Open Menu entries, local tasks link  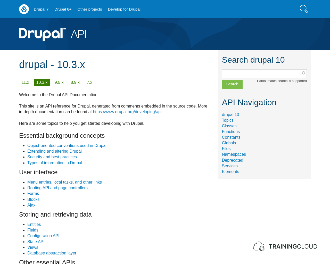point(64,182)
